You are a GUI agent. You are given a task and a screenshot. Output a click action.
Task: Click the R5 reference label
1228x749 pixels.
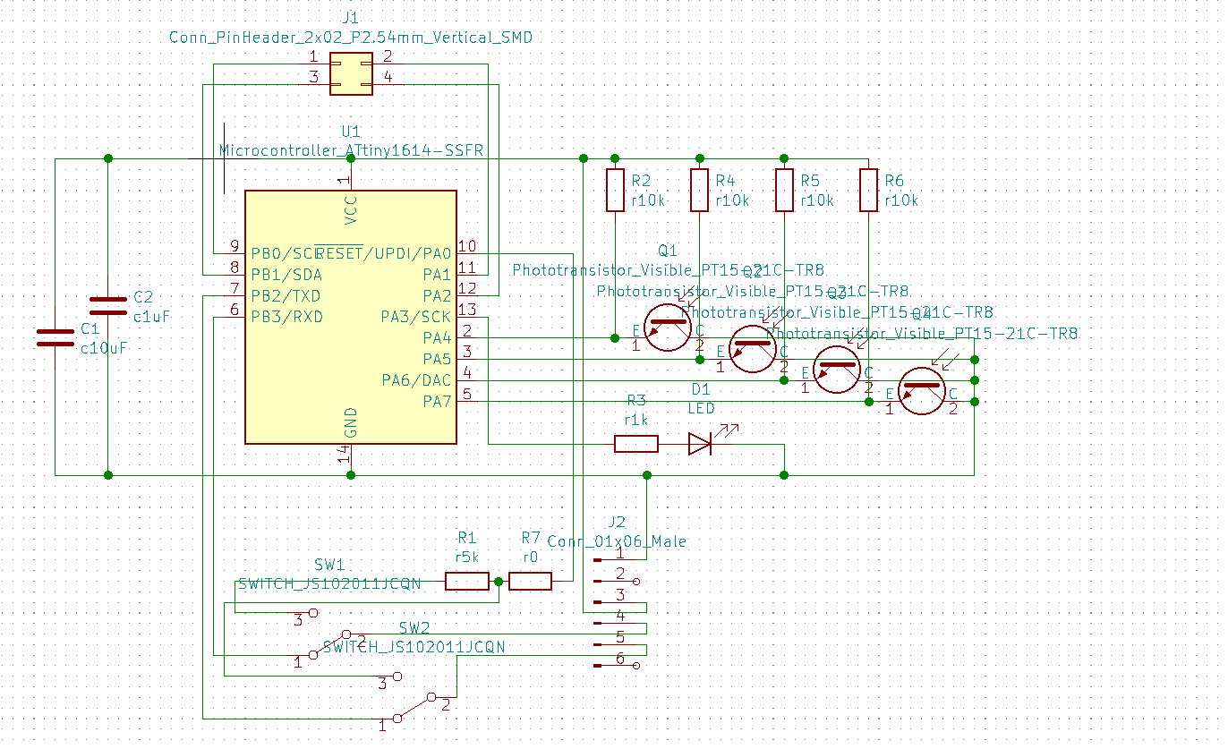point(810,182)
